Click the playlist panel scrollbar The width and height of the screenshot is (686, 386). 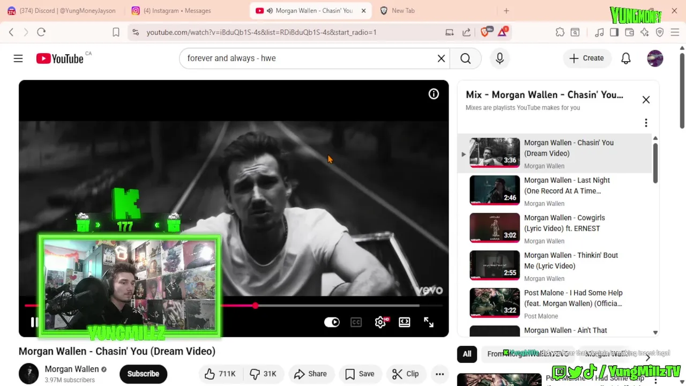click(x=655, y=164)
